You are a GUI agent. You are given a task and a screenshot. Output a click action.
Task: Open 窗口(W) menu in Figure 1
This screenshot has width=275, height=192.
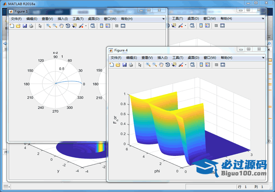[x=110, y=19]
